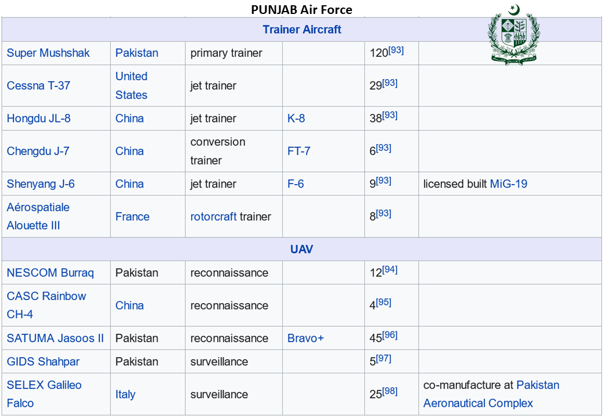Open the Chengdu J-7 link
Viewport: 604px width, 418px height.
point(38,151)
